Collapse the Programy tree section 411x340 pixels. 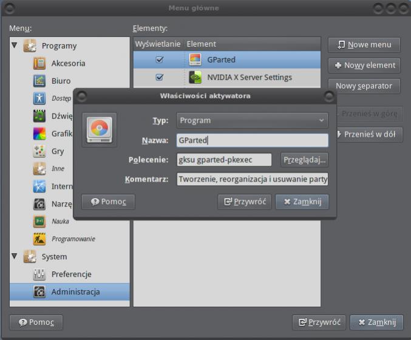[x=15, y=46]
